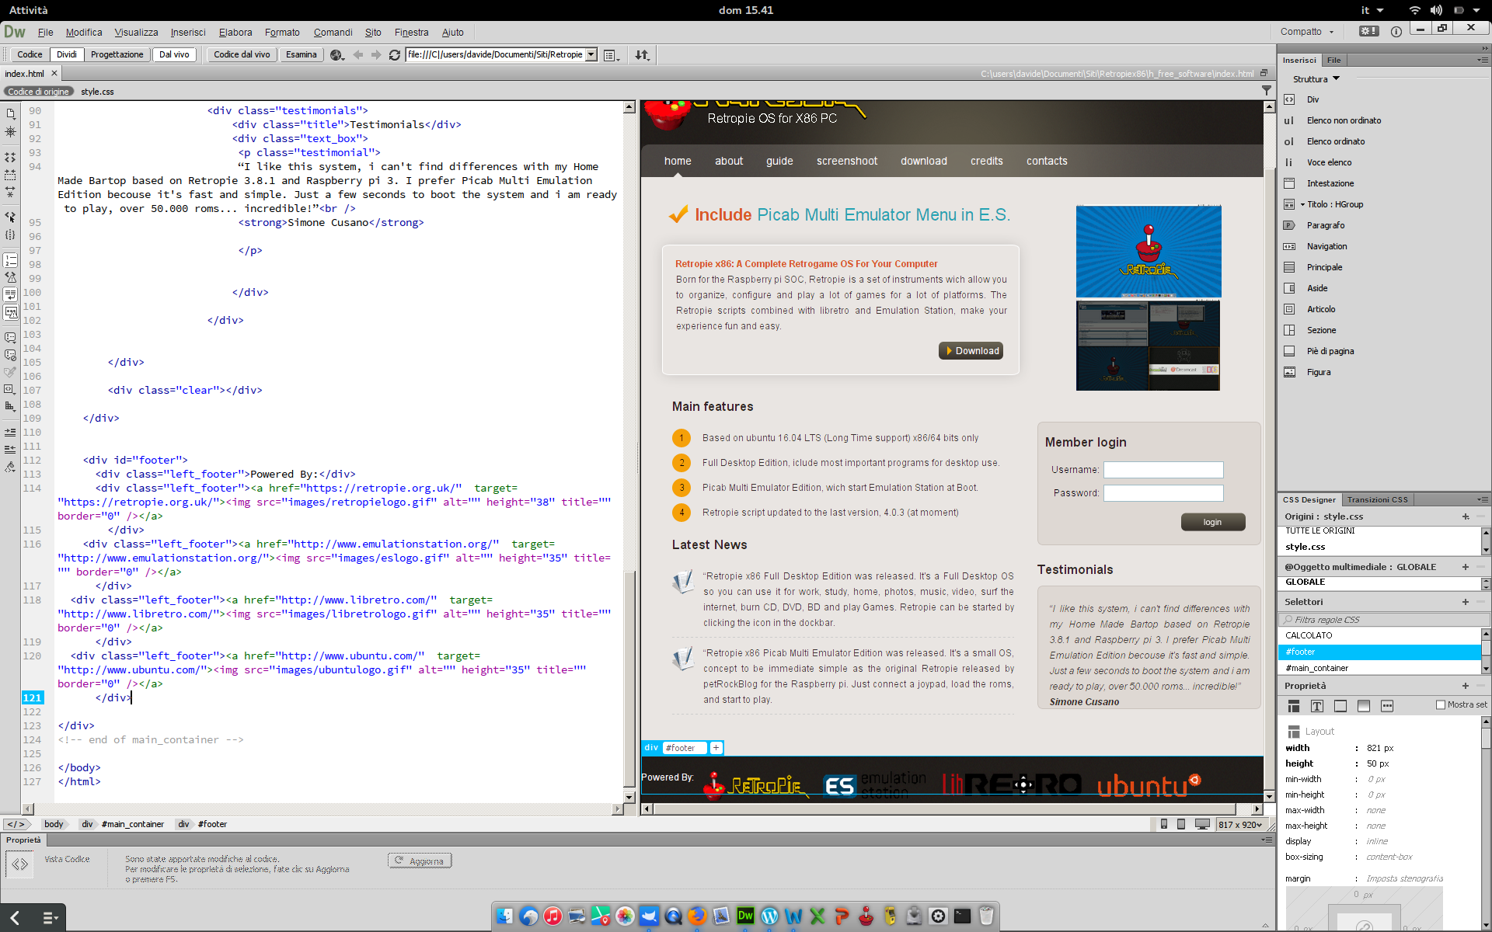1492x932 pixels.
Task: Insert a Div from the Inserisci panel
Action: pyautogui.click(x=1312, y=99)
